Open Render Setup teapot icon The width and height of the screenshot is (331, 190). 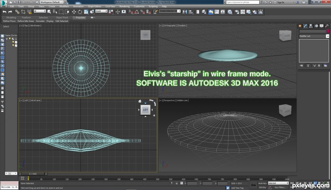(x=237, y=12)
